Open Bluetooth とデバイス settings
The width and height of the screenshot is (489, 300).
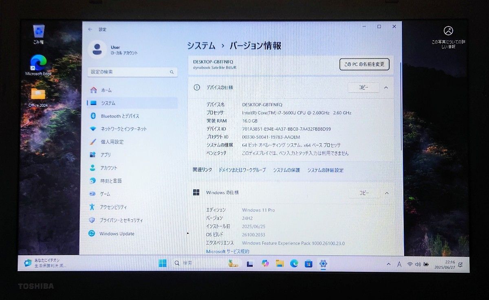[x=132, y=116]
